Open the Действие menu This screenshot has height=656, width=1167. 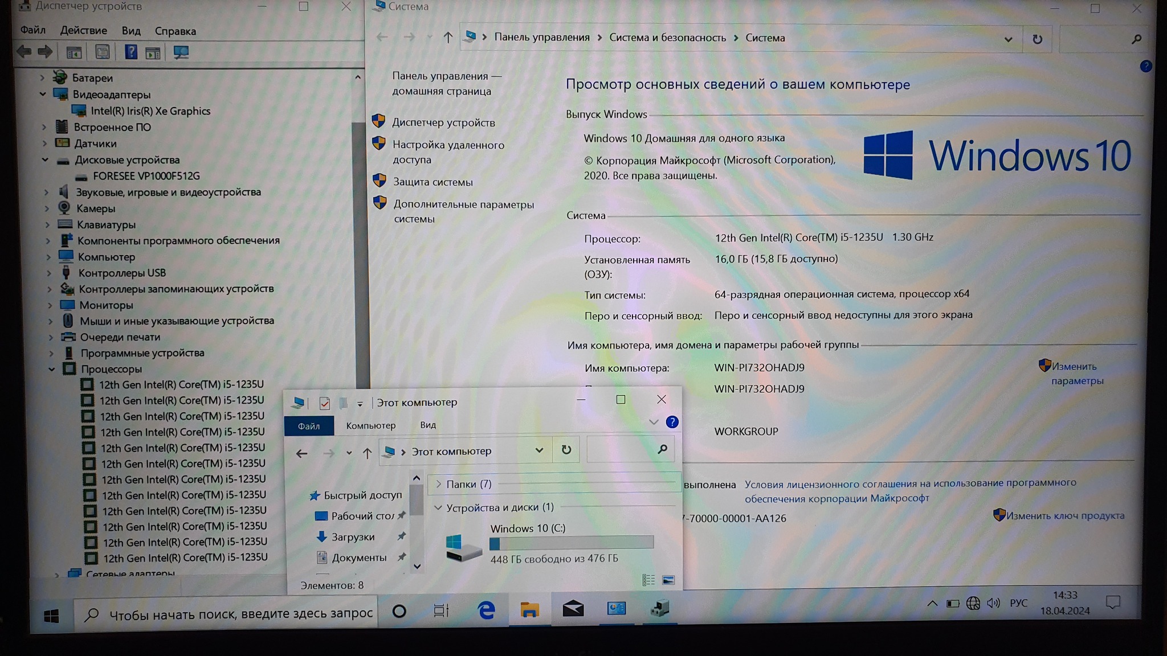click(x=83, y=31)
